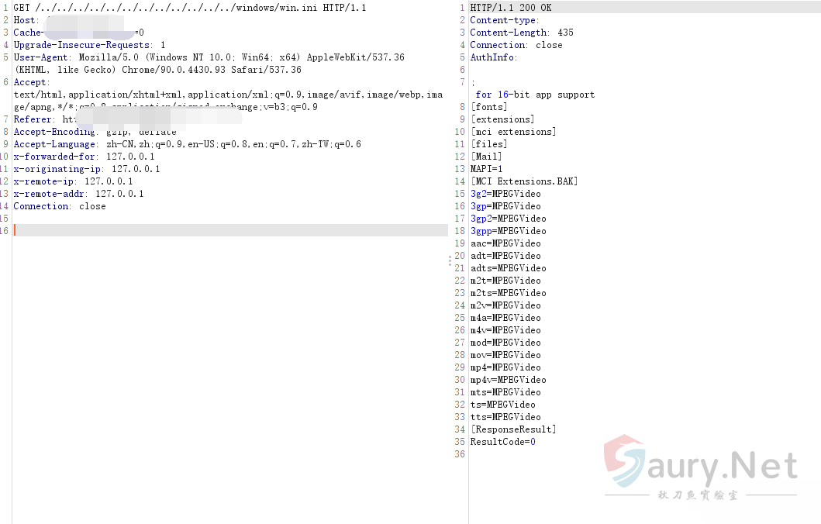Click the x-remote-addr header line
The height and width of the screenshot is (524, 821).
pyautogui.click(x=78, y=194)
